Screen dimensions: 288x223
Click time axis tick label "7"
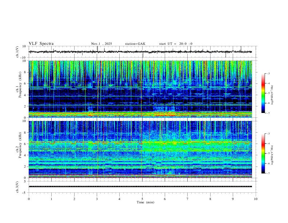coord(188,199)
